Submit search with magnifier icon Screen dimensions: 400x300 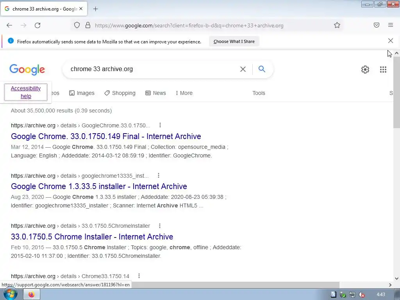262,69
